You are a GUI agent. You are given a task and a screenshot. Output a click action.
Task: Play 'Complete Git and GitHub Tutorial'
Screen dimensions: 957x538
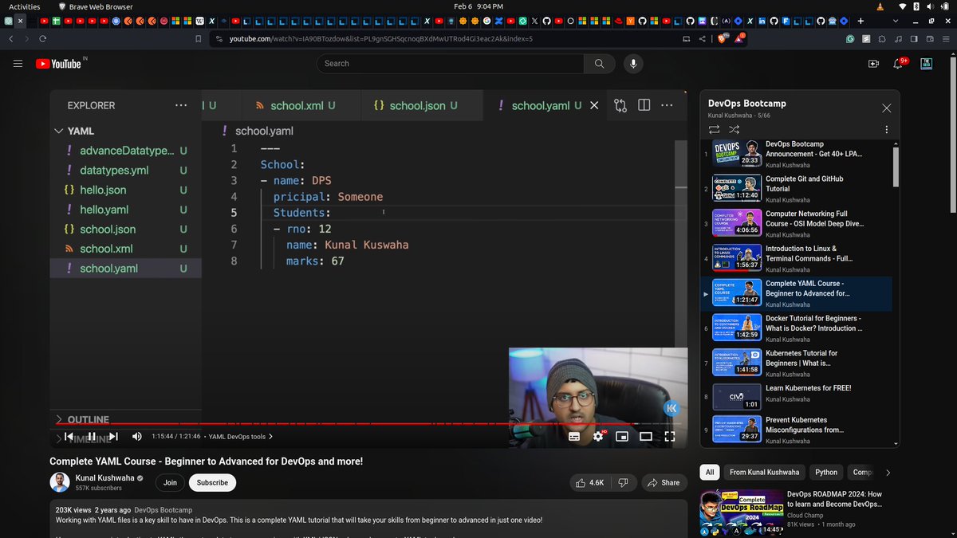coord(796,190)
